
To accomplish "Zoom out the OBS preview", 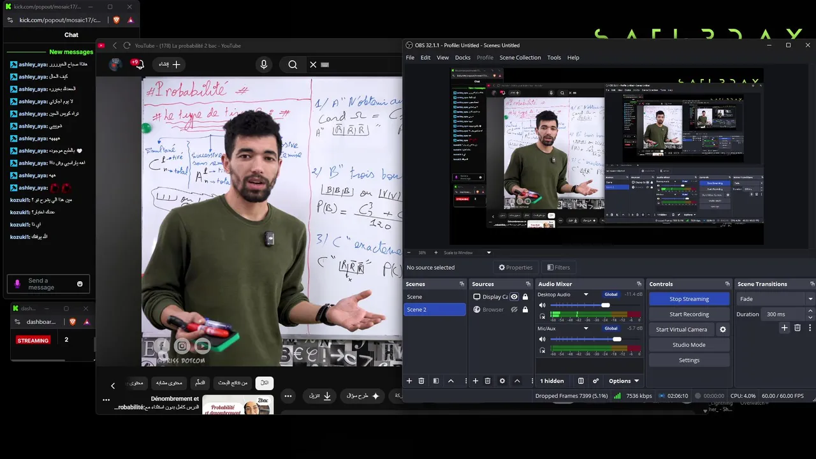I will 409,252.
